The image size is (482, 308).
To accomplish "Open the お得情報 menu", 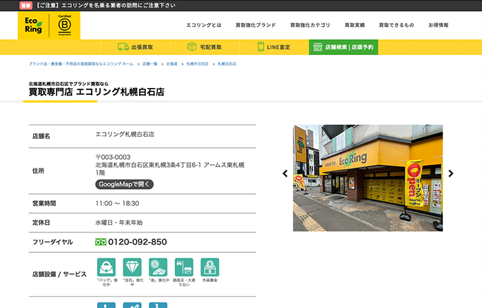I will 439,25.
